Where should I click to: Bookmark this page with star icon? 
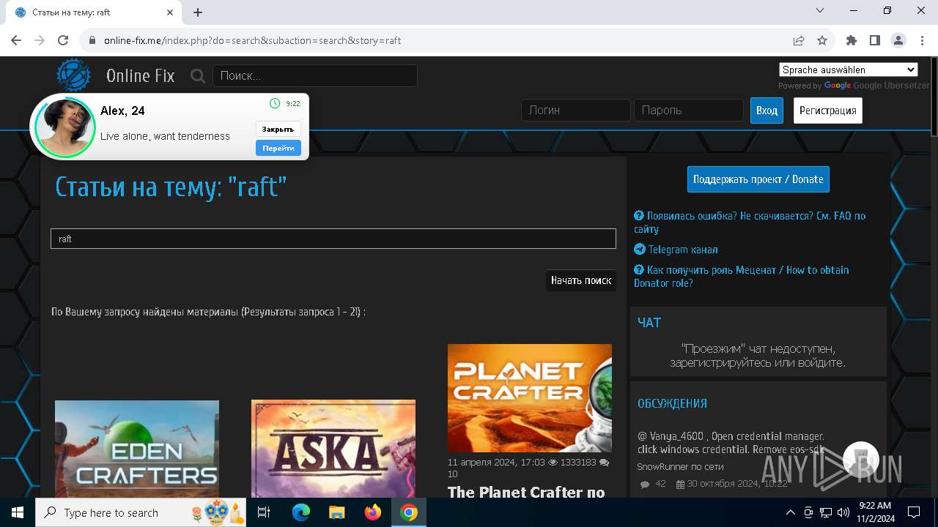pos(822,40)
